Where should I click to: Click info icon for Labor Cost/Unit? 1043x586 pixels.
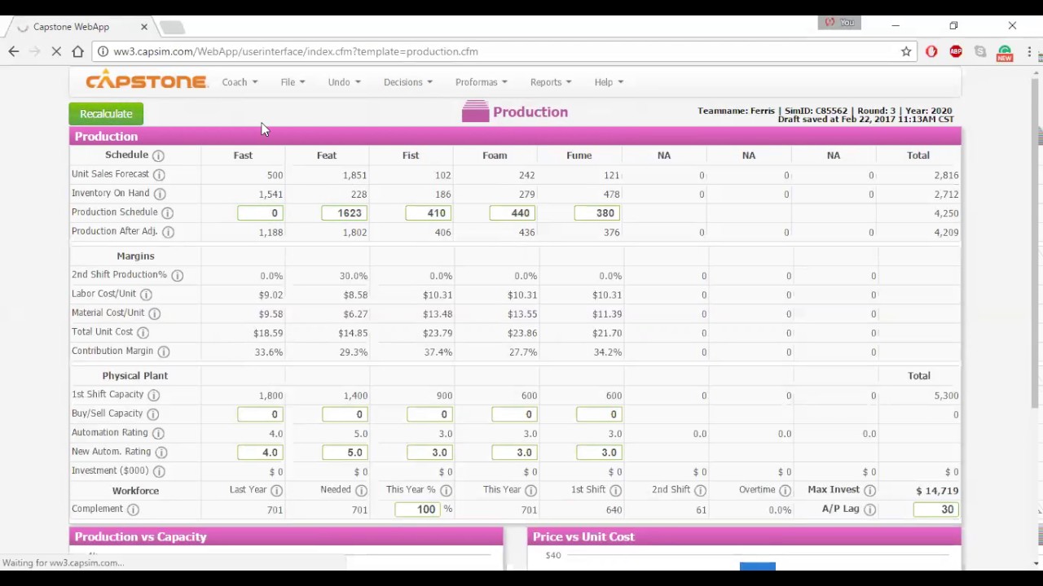[x=146, y=295]
